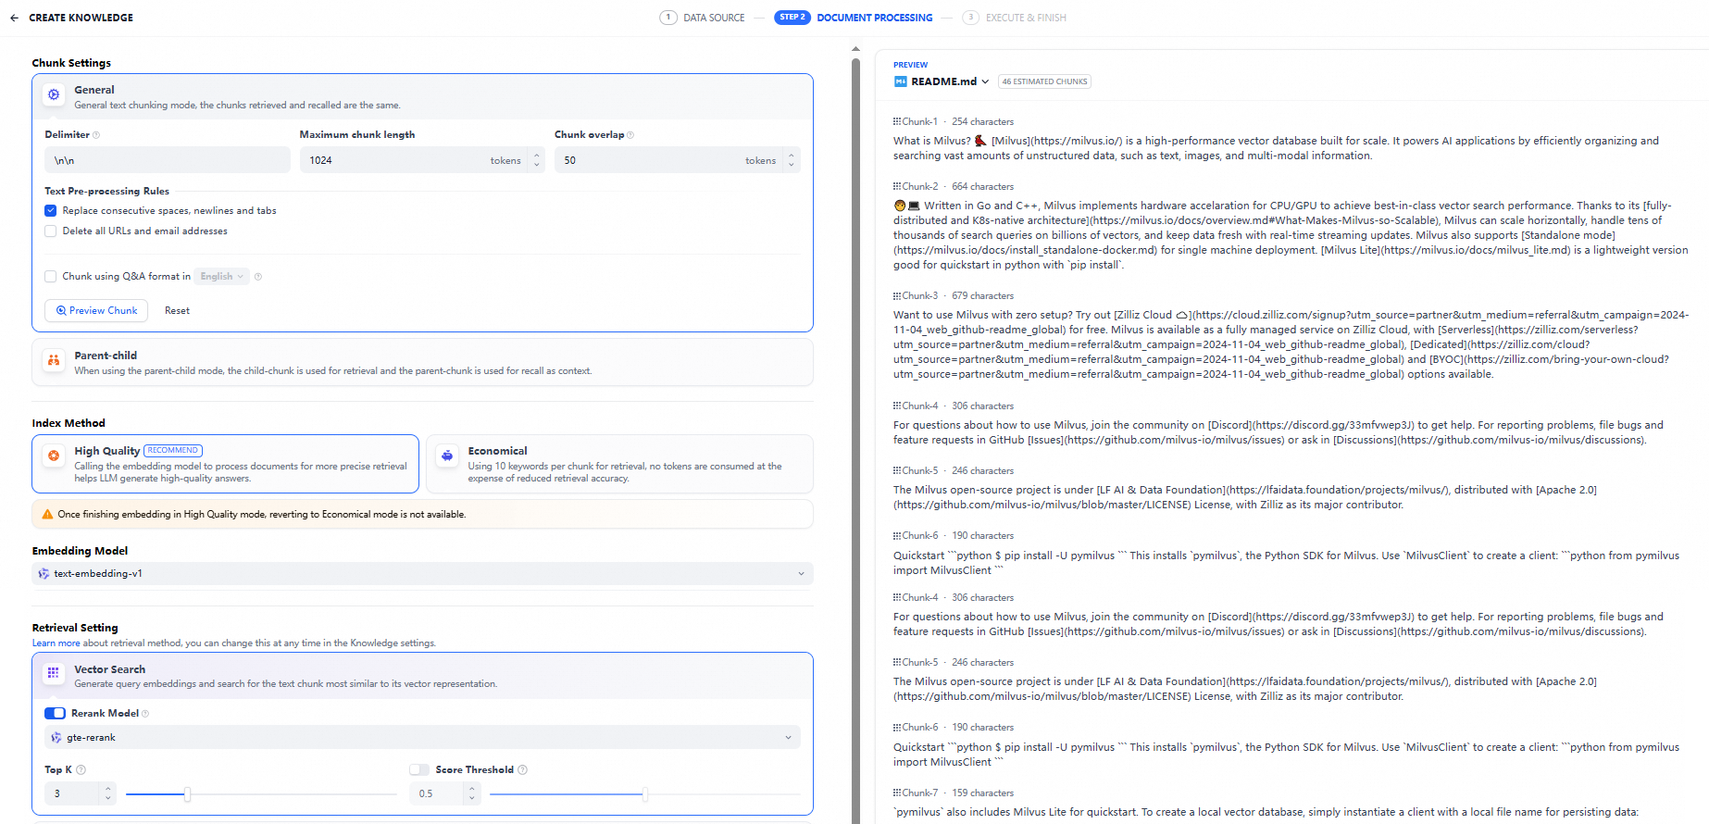Click the Delimiter help info icon
This screenshot has height=824, width=1709.
96,135
